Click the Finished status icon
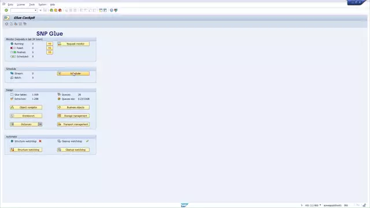Image resolution: width=370 pixels, height=208 pixels. [x=13, y=52]
